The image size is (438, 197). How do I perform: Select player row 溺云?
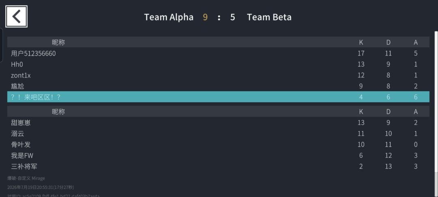(x=218, y=133)
